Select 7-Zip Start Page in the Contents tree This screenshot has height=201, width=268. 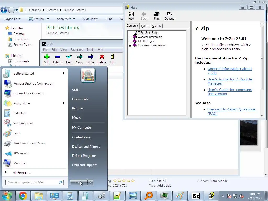(x=148, y=33)
